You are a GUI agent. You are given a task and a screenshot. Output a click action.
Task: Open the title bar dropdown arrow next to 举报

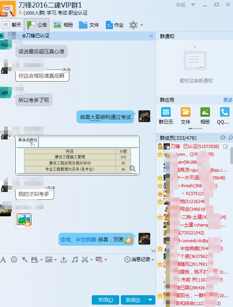tap(193, 5)
